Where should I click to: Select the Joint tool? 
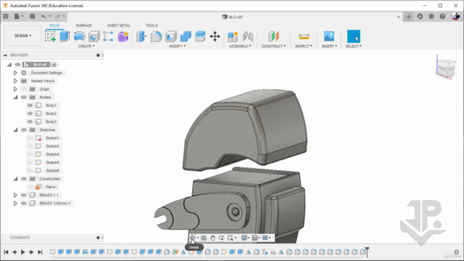(x=248, y=36)
